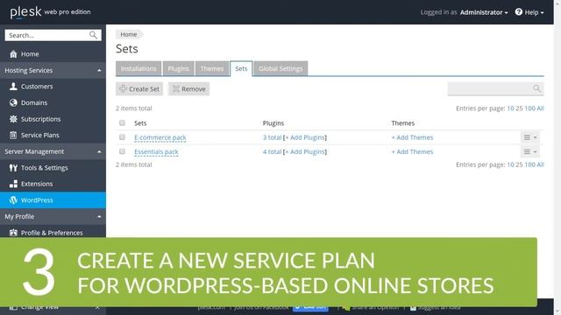The width and height of the screenshot is (561, 315).
Task: Add Themes to Essentials pack
Action: click(412, 151)
